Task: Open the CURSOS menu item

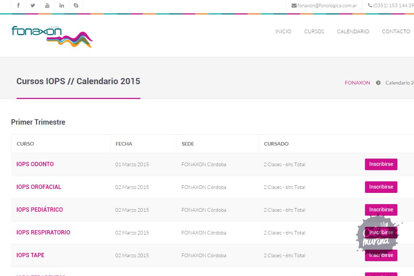Action: point(314,31)
